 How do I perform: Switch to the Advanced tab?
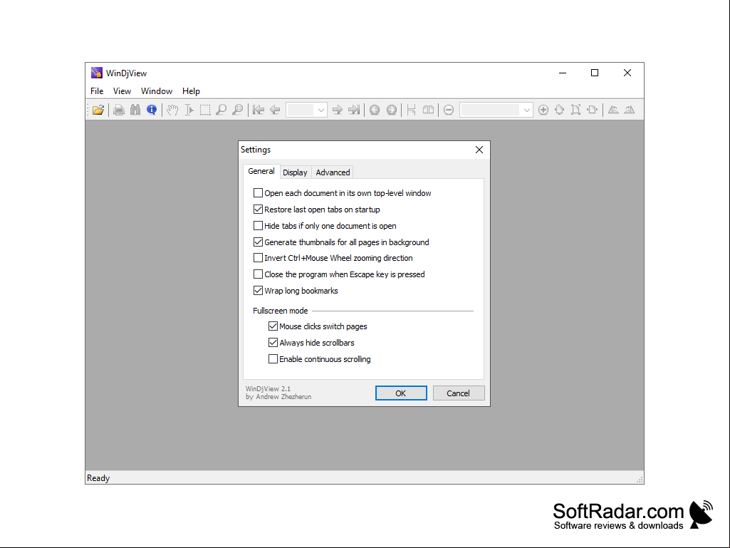click(x=333, y=172)
